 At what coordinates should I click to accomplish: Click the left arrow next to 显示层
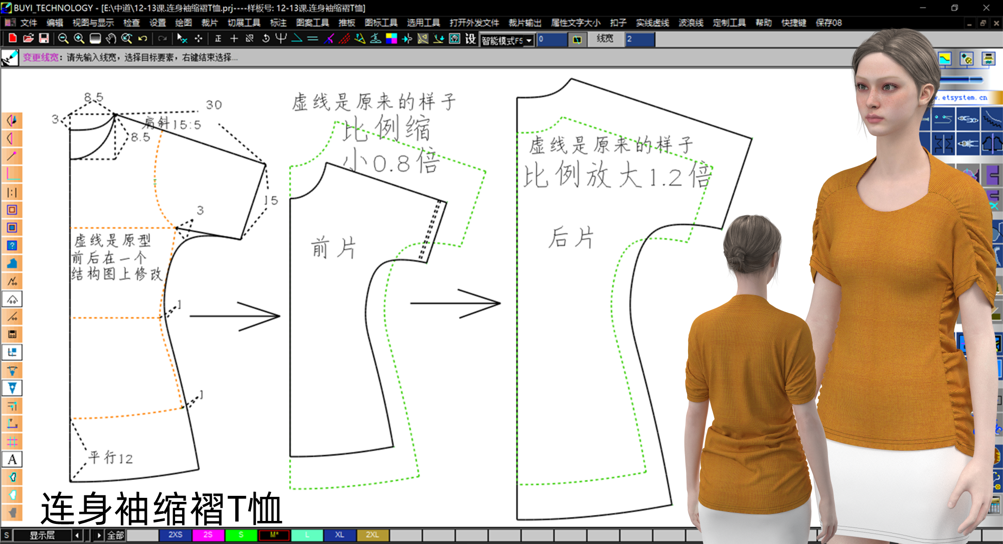(77, 535)
